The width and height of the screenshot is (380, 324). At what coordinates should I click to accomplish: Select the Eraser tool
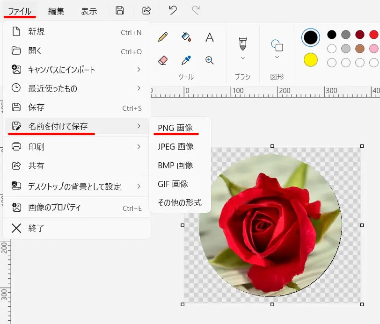[163, 60]
